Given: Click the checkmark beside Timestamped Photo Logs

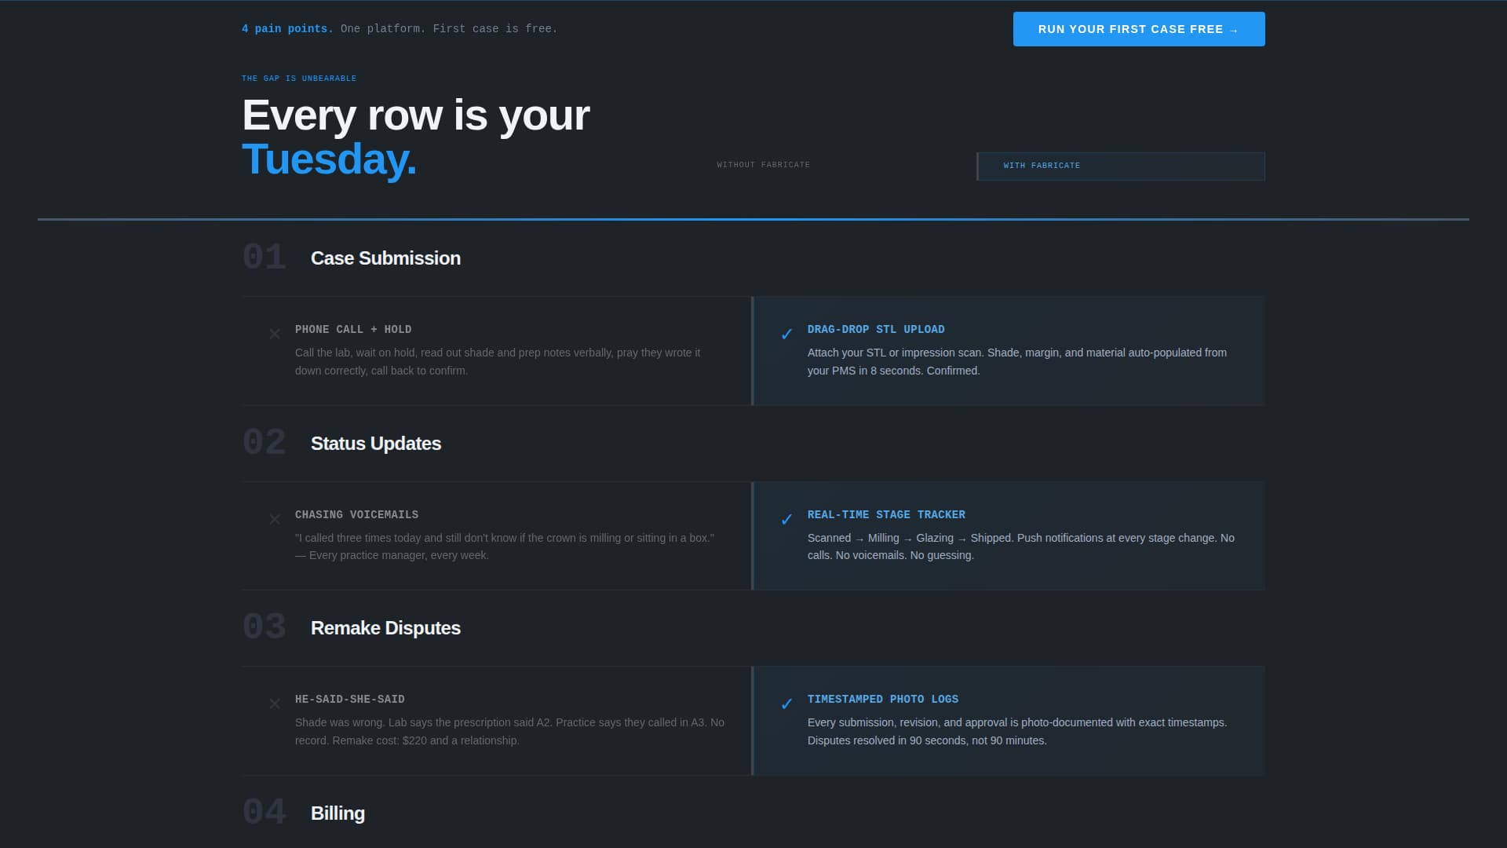Looking at the screenshot, I should click(x=786, y=704).
